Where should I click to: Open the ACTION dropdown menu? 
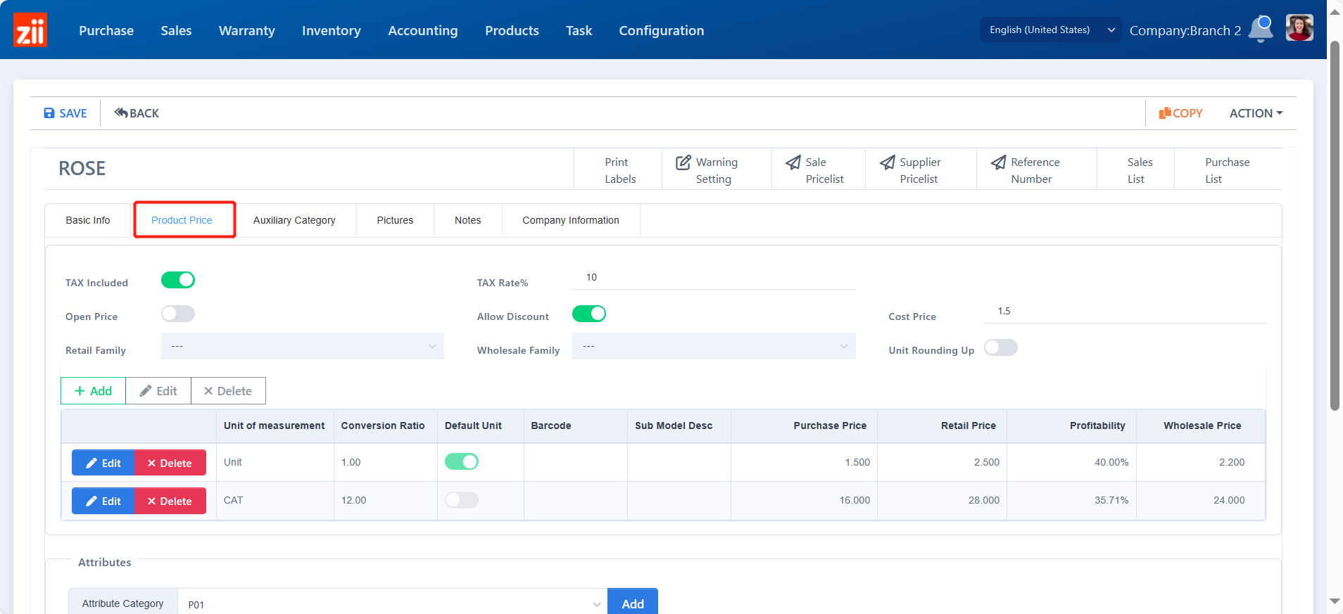(1256, 113)
